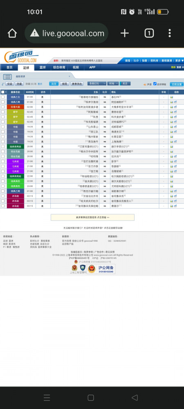Tap the live.gooooal.com address bar

click(x=67, y=33)
